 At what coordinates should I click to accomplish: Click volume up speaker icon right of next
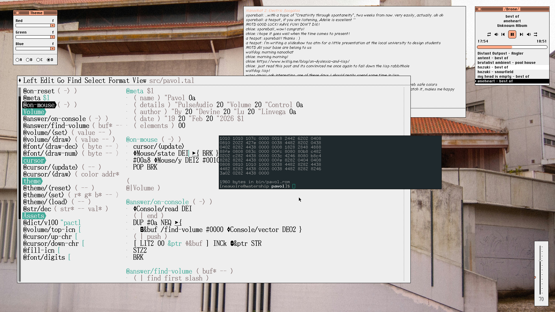(x=528, y=34)
